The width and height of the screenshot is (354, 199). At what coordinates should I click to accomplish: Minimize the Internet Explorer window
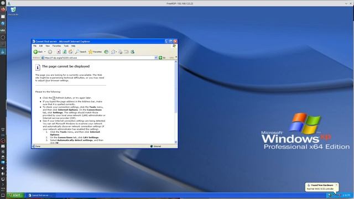pos(166,41)
